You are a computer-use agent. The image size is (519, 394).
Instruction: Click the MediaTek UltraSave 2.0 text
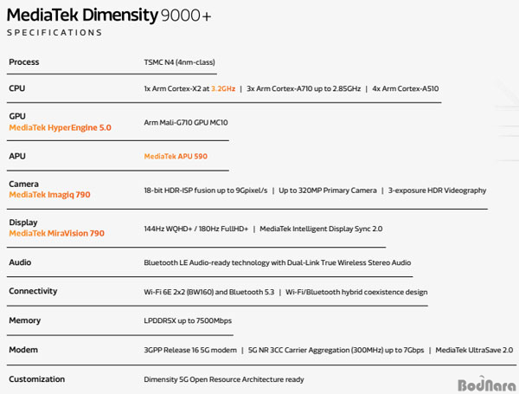(474, 350)
